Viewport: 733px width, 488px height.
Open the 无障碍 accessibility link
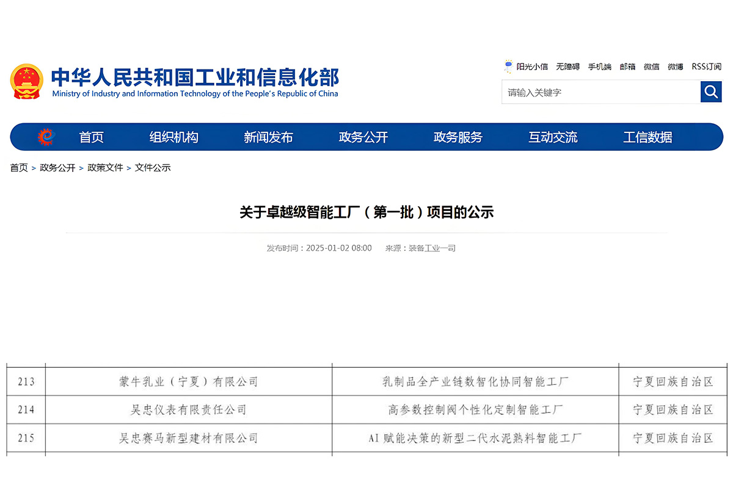coord(567,66)
